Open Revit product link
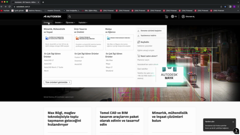 click(46, 71)
